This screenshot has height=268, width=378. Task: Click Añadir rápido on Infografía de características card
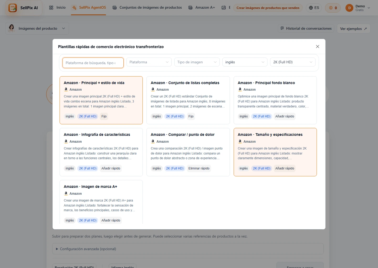[111, 168]
